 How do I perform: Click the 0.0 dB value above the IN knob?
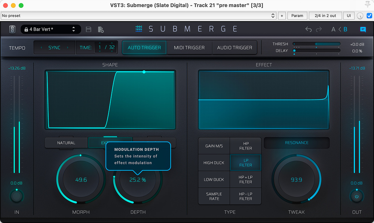16,183
